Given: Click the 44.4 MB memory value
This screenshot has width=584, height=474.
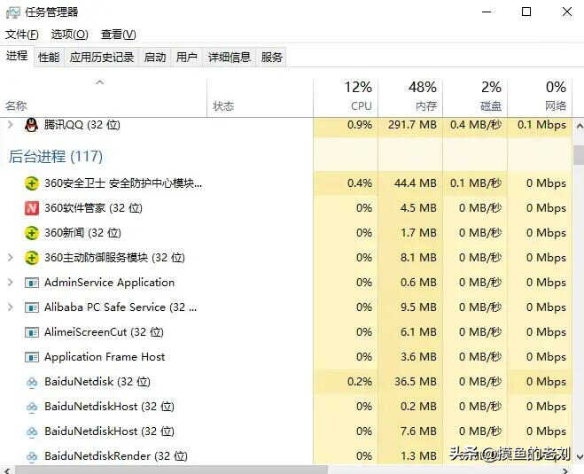Looking at the screenshot, I should [x=416, y=183].
